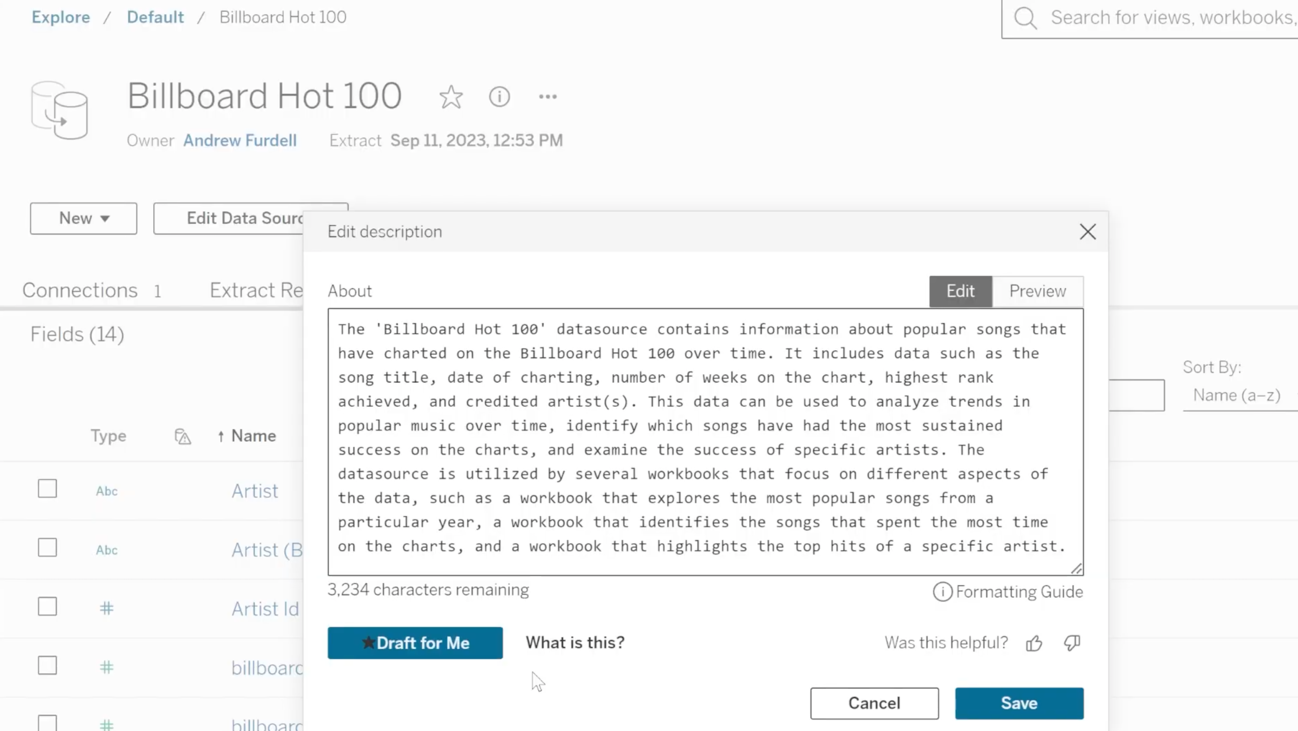Click inside the description text area

(705, 443)
